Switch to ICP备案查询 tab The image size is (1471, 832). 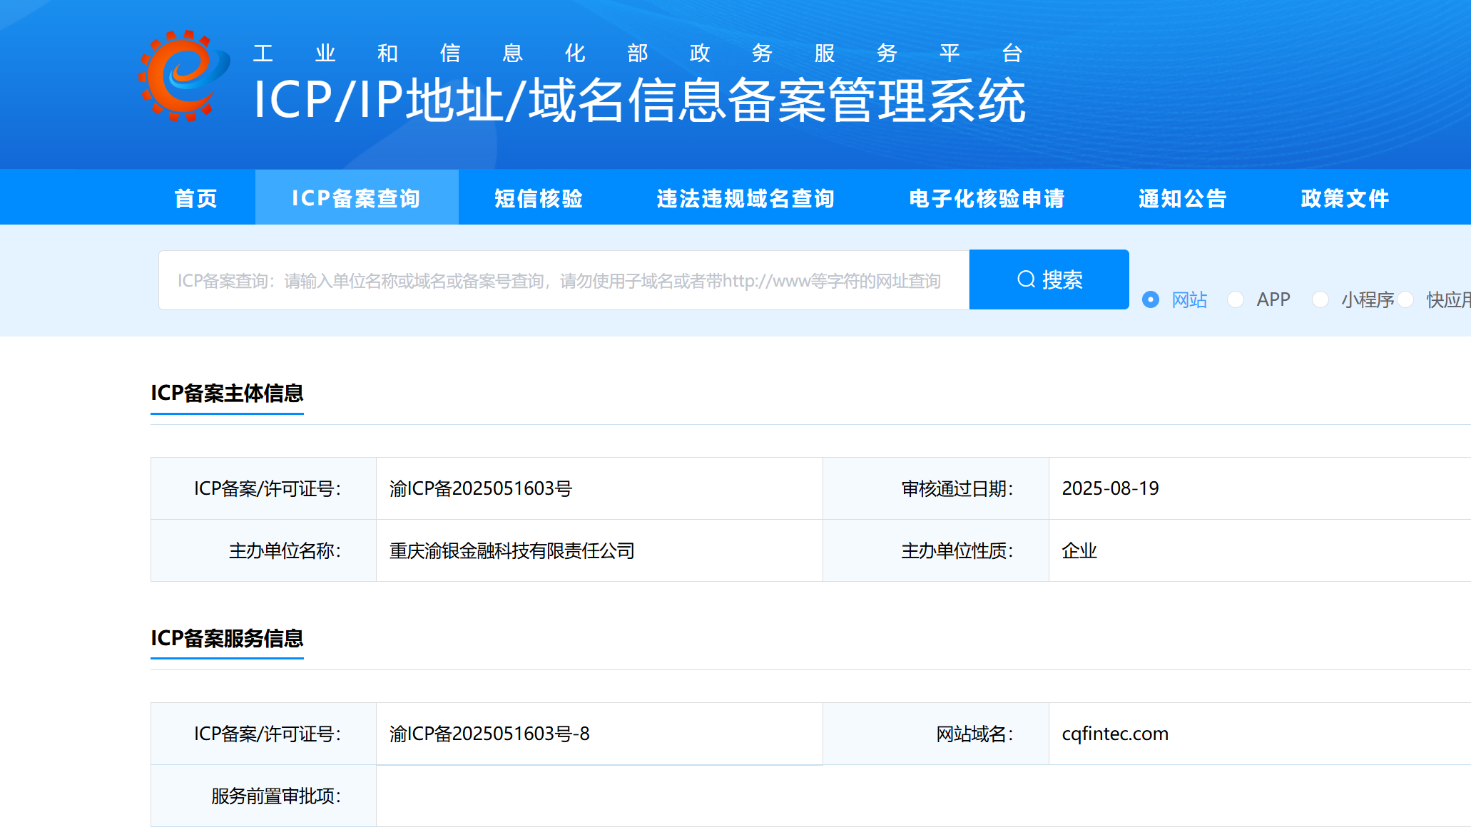tap(356, 198)
